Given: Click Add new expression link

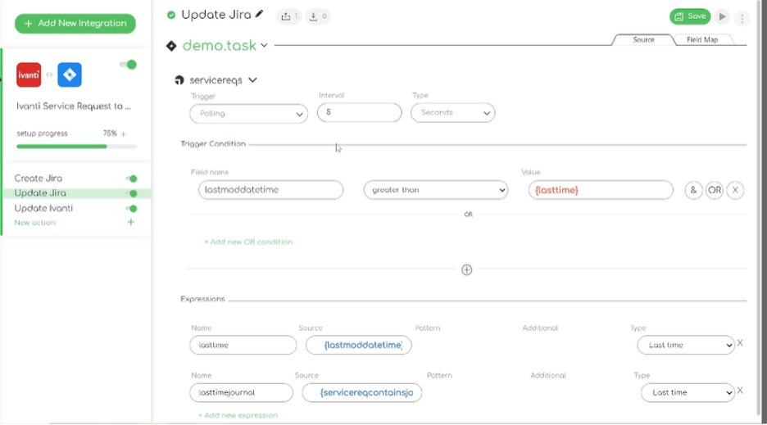Looking at the screenshot, I should tap(238, 415).
